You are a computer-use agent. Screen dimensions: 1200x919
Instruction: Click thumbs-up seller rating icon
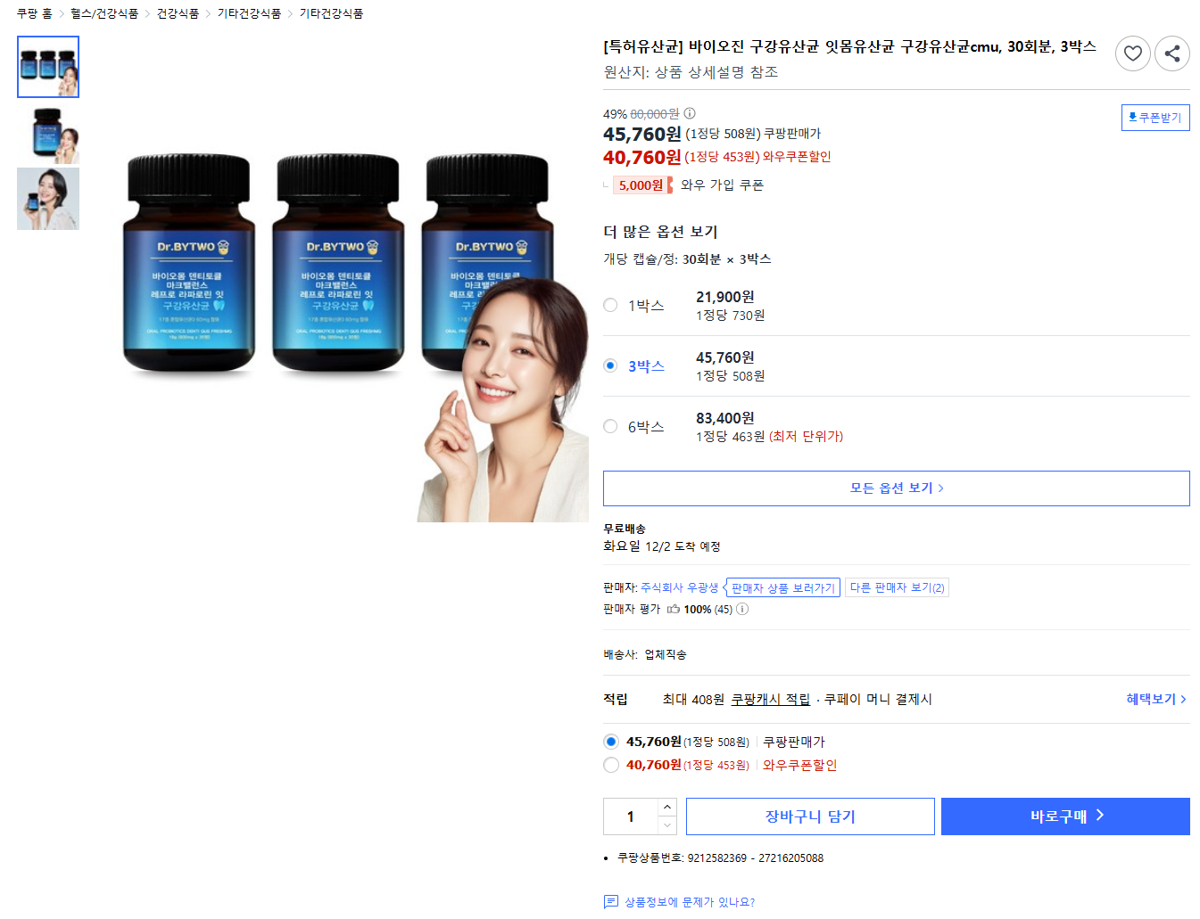(674, 609)
